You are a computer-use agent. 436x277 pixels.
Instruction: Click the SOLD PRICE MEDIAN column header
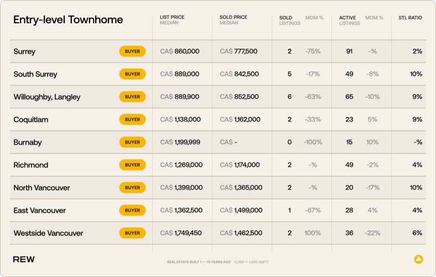[233, 20]
